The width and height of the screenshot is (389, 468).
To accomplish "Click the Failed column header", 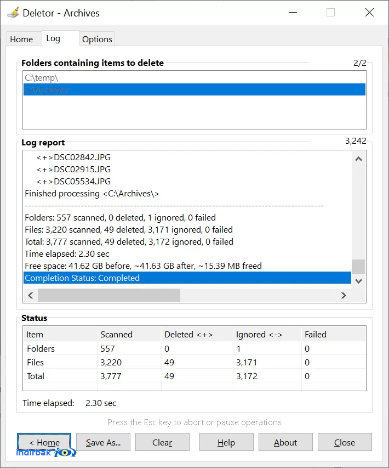I will (334, 334).
